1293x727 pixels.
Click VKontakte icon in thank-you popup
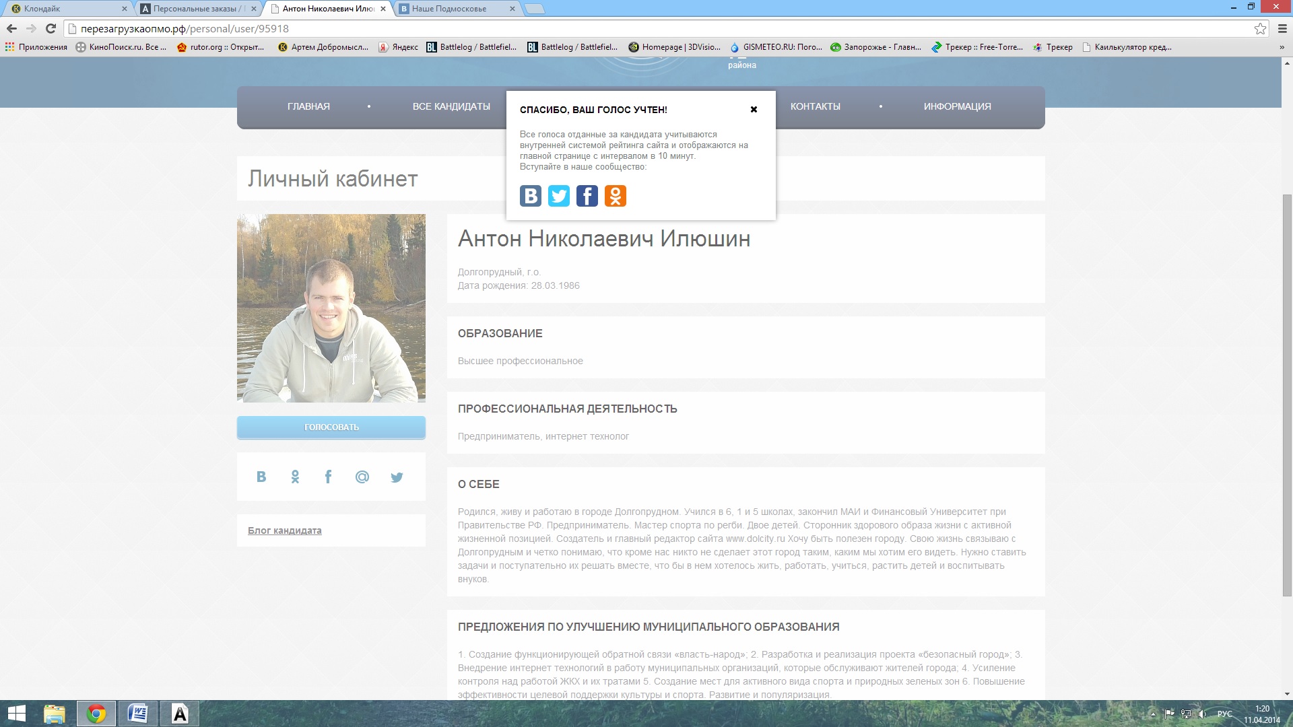[531, 196]
